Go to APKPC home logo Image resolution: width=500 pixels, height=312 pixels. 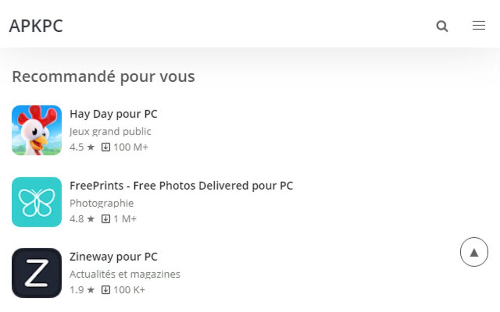tap(36, 26)
